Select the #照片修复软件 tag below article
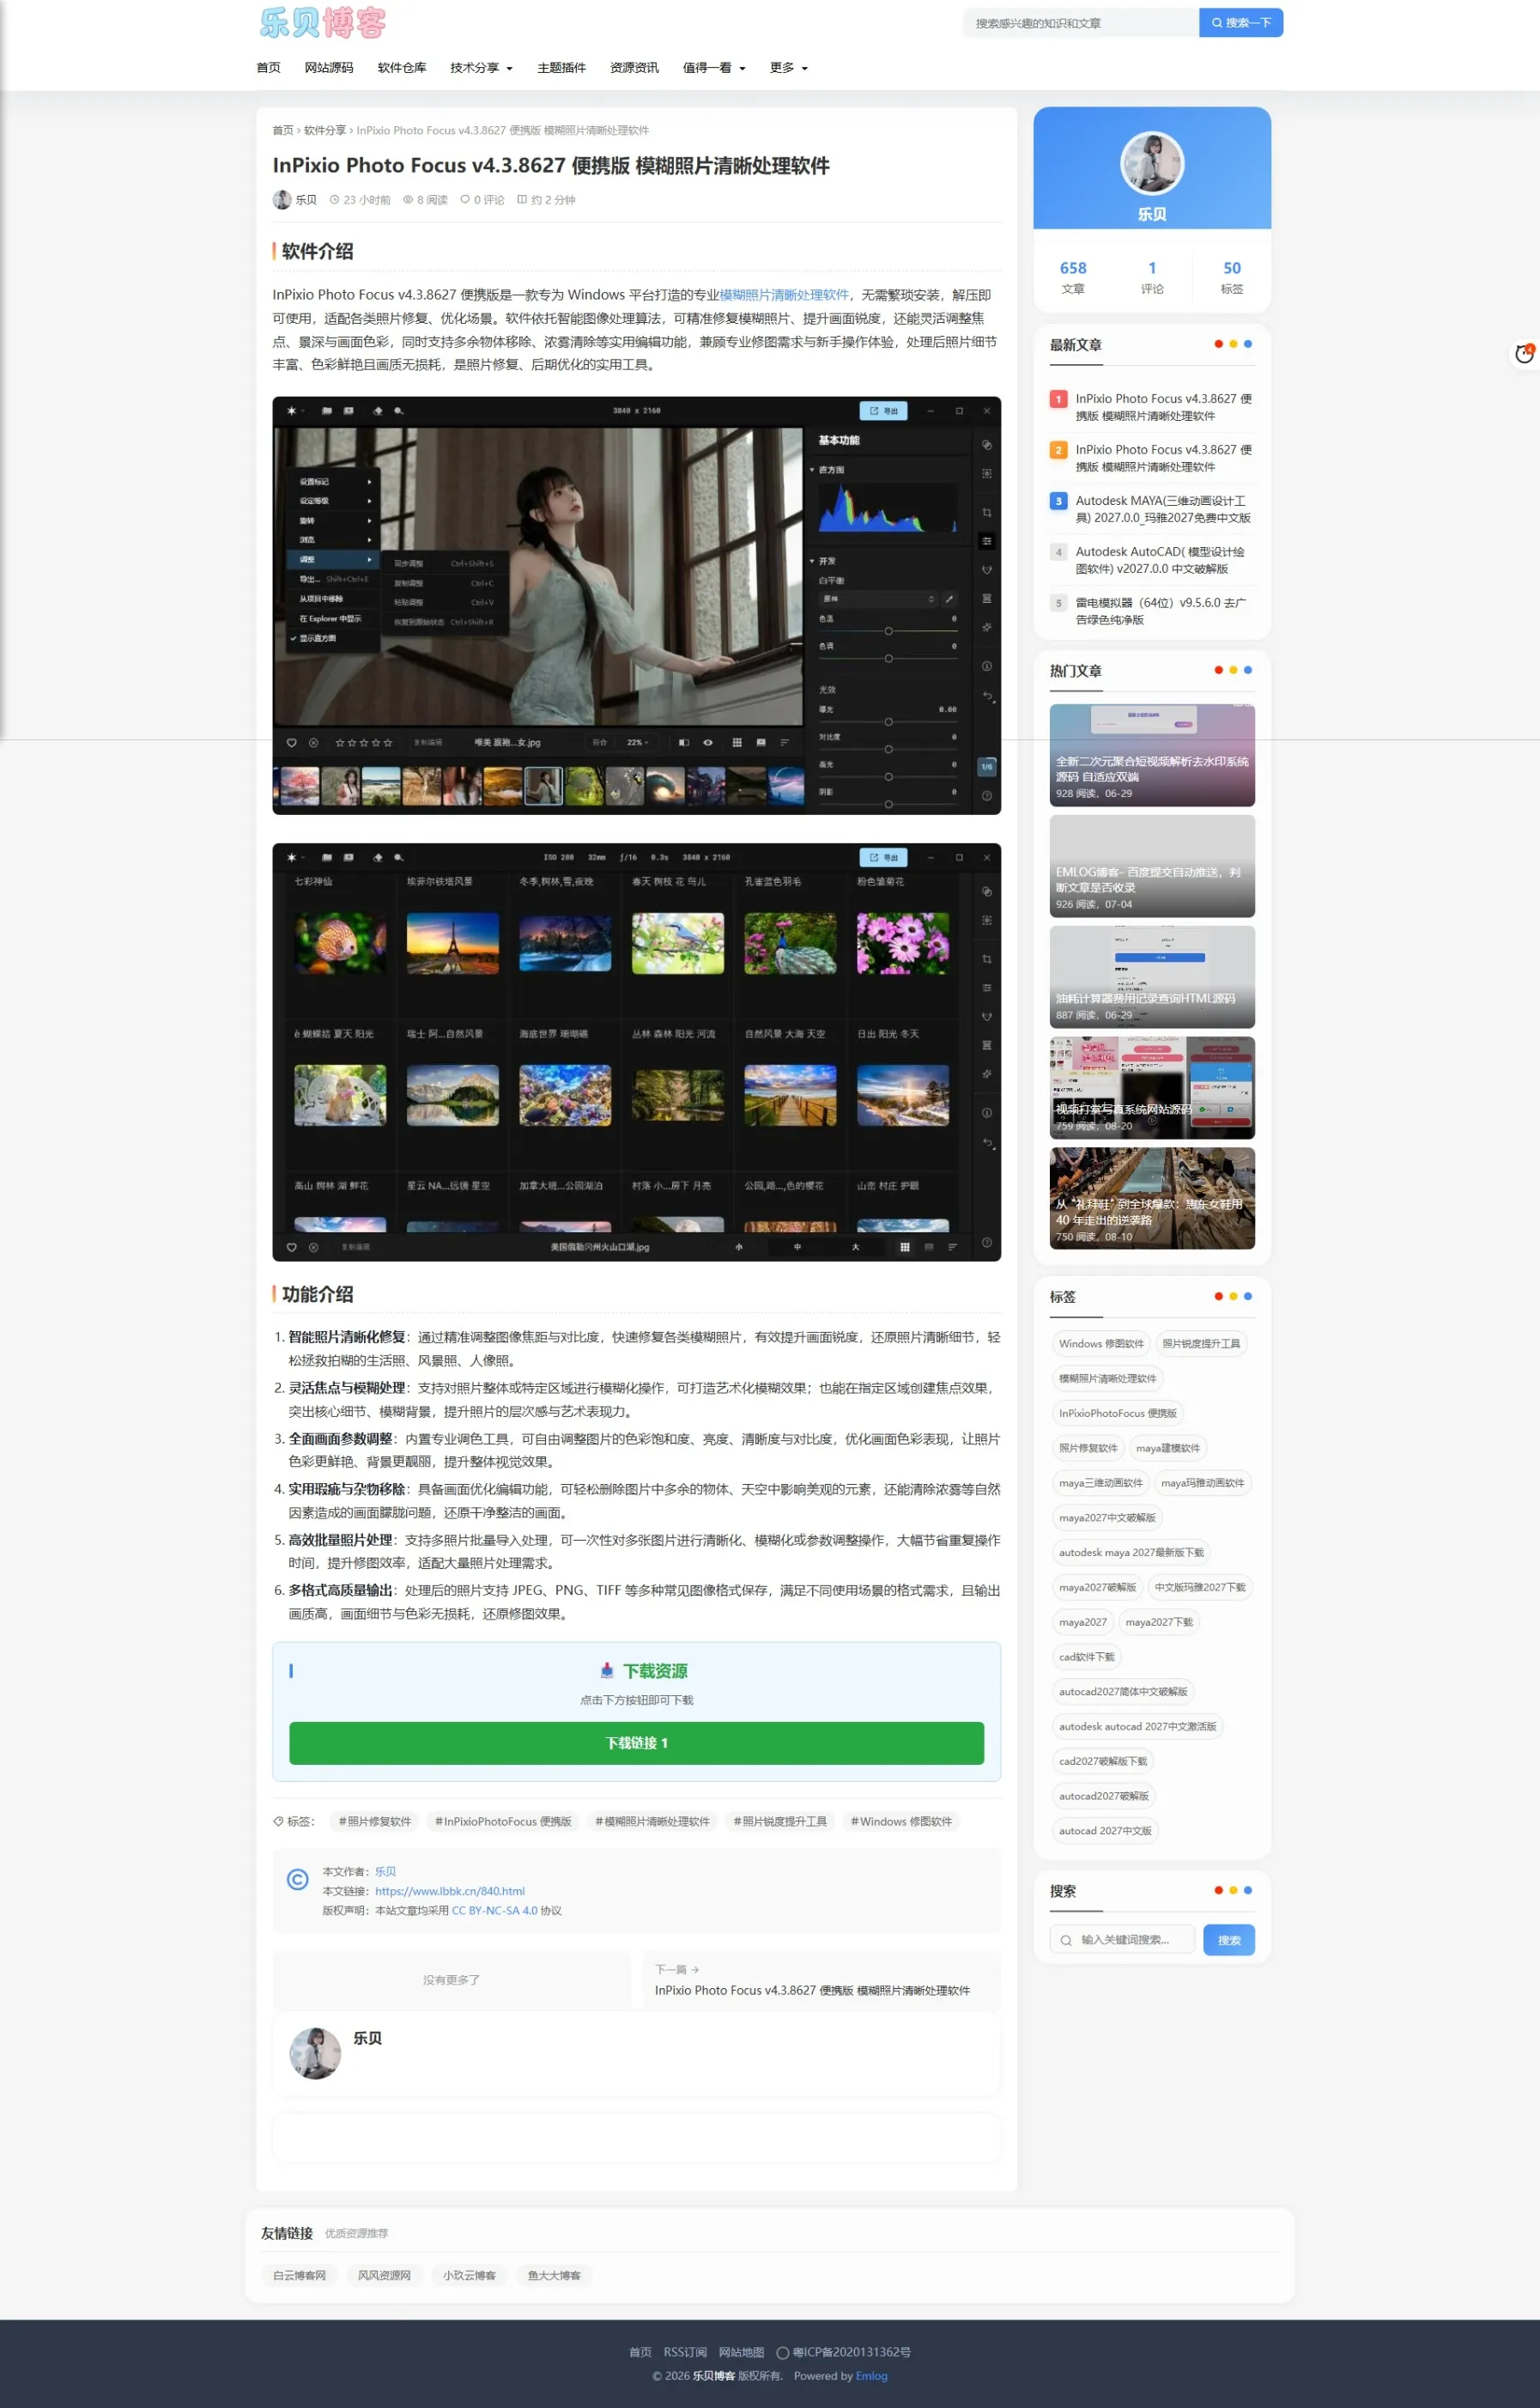This screenshot has width=1540, height=2408. tap(375, 1821)
